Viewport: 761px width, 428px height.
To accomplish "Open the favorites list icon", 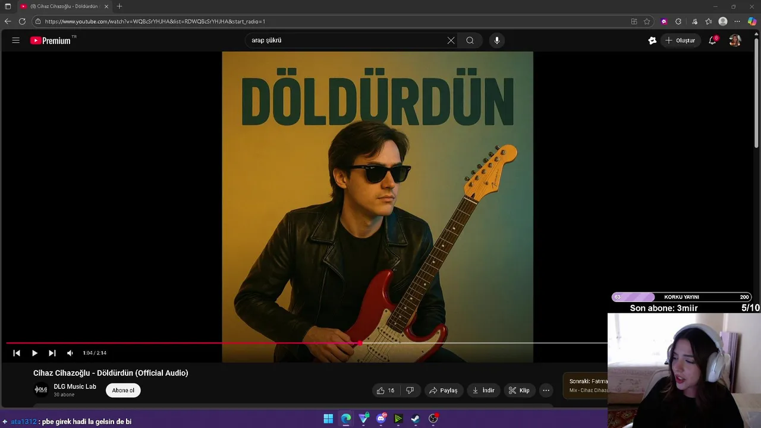I will (709, 21).
